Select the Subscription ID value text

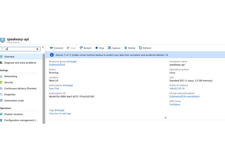click(72, 97)
